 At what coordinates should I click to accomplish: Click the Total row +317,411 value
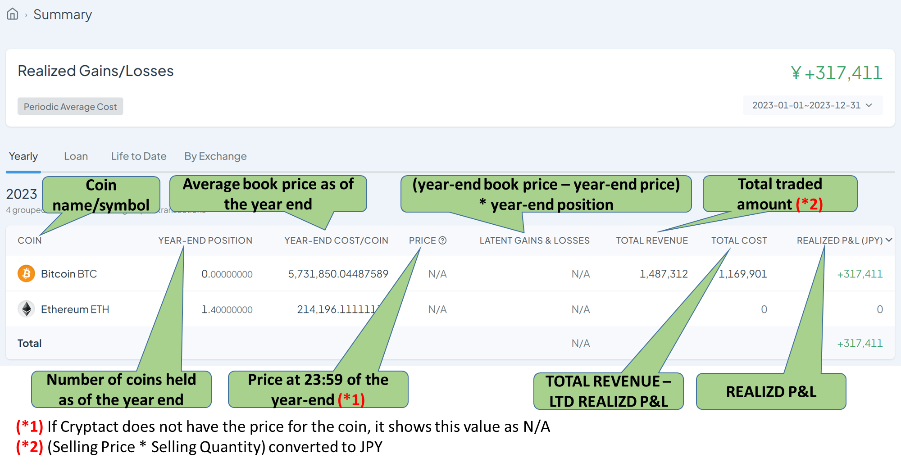[x=860, y=343]
